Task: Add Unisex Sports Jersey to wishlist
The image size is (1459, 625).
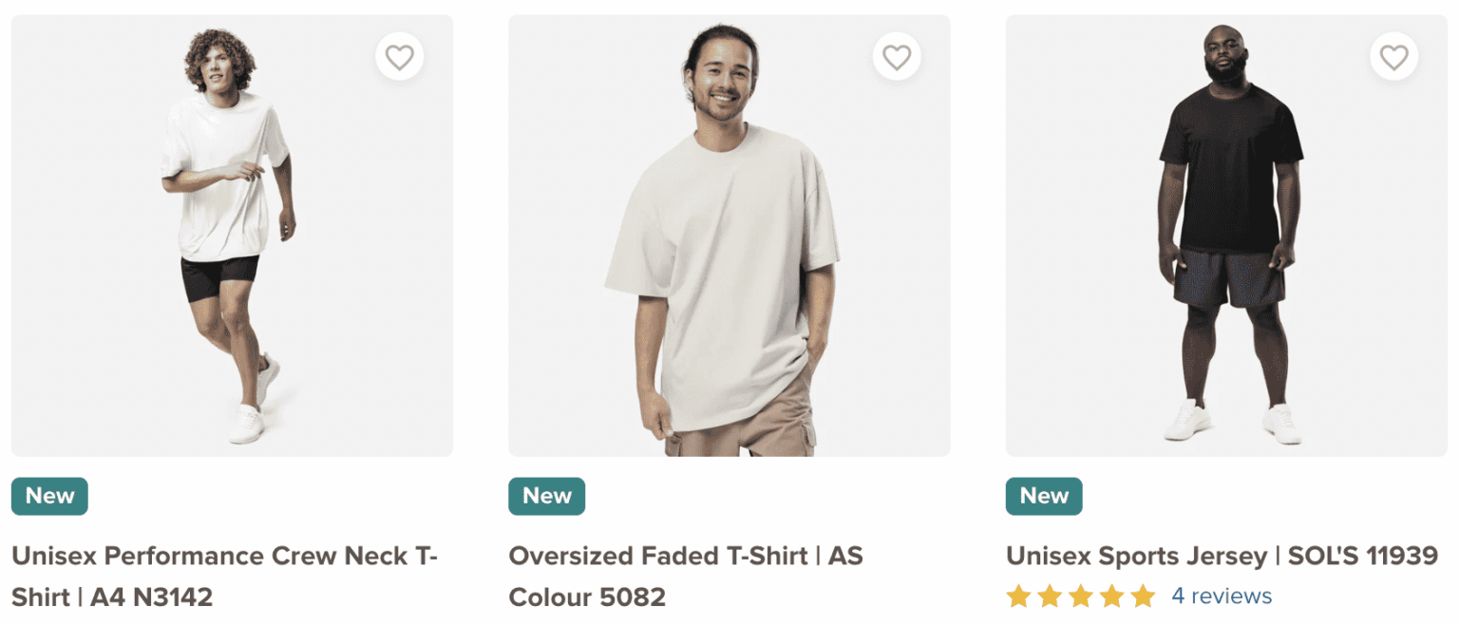Action: [1393, 58]
